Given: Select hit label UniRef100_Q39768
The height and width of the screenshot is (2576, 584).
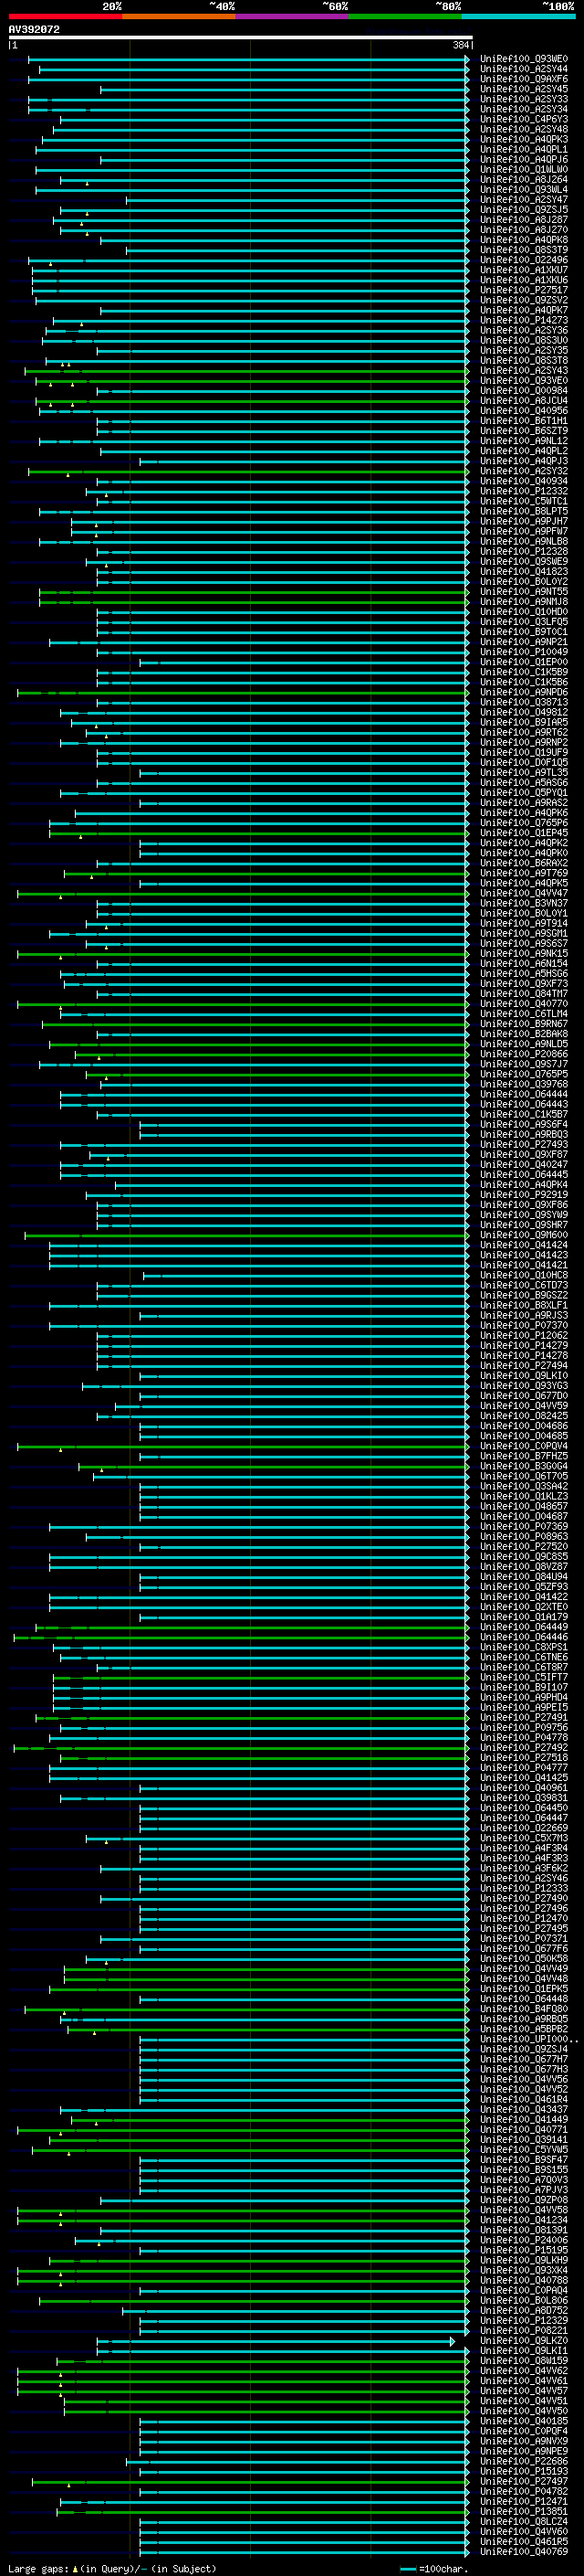Looking at the screenshot, I should pyautogui.click(x=524, y=1084).
